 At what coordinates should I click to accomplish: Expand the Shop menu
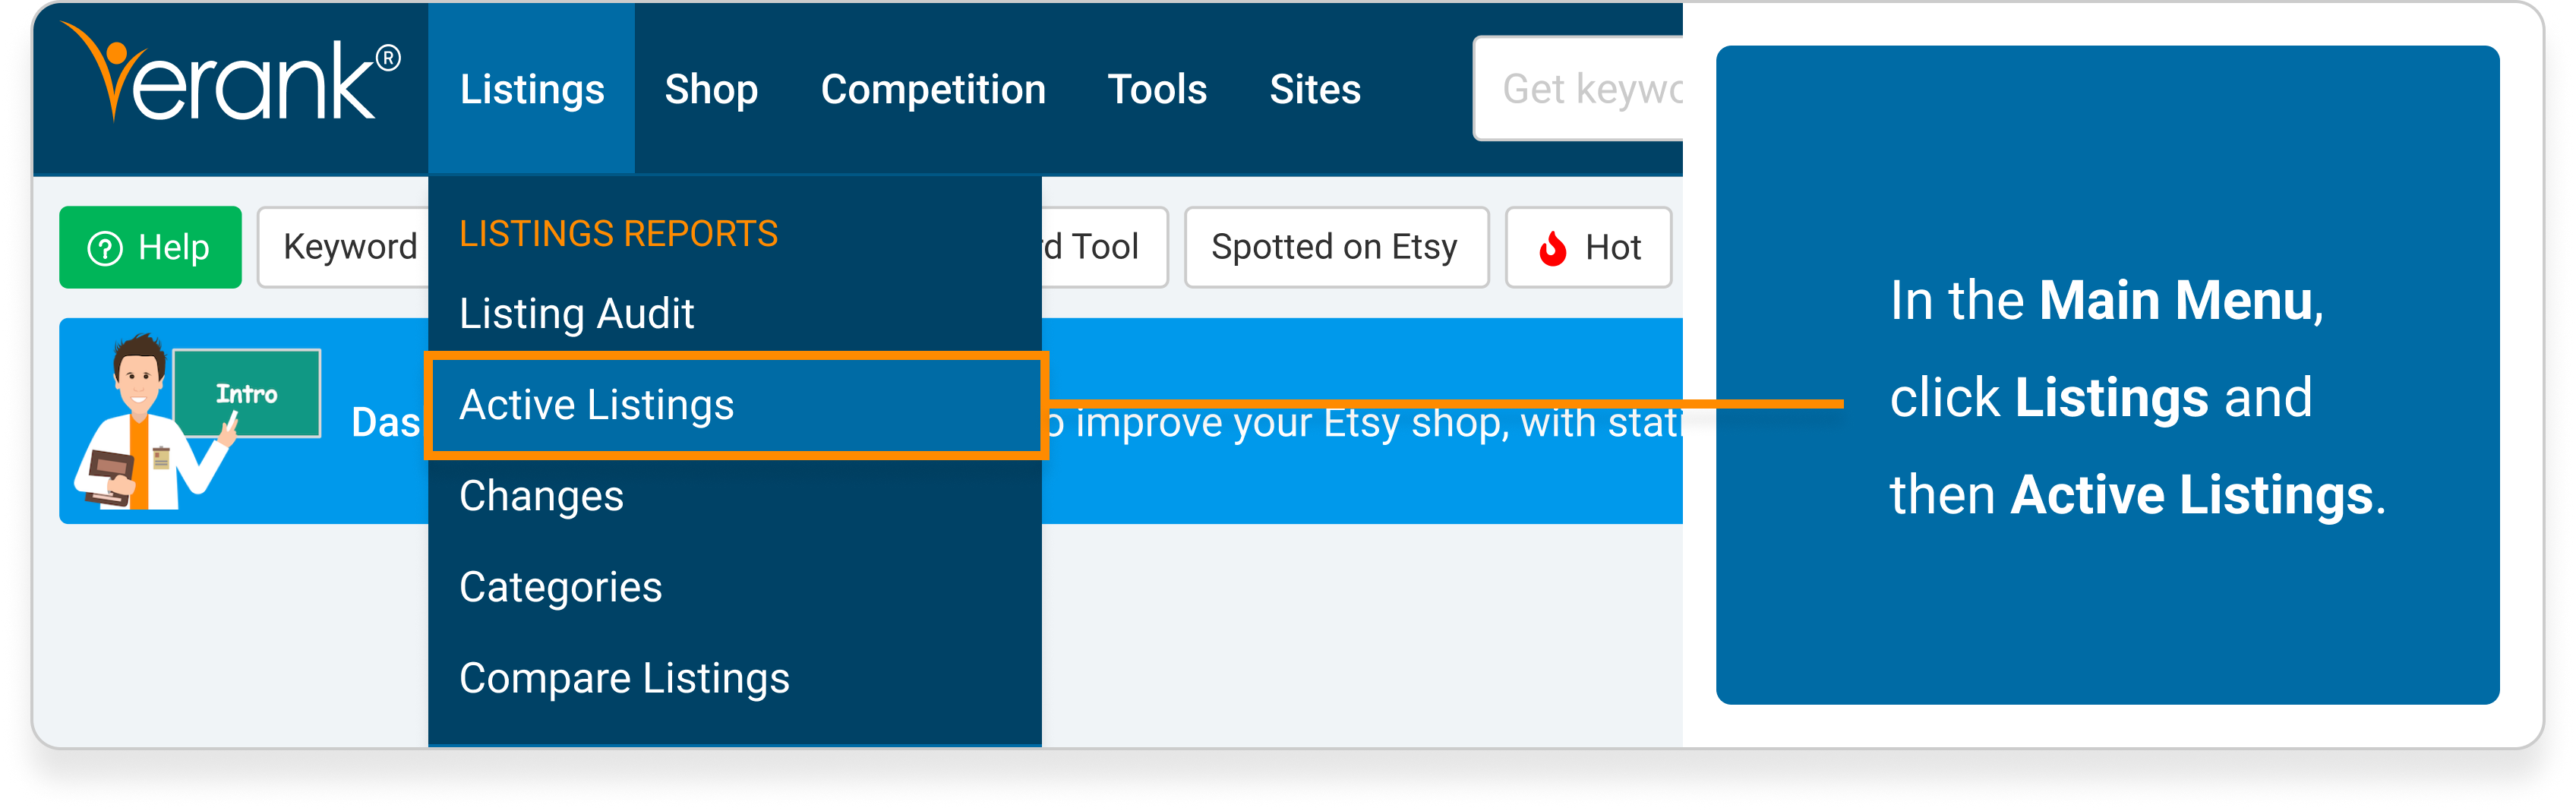tap(711, 89)
